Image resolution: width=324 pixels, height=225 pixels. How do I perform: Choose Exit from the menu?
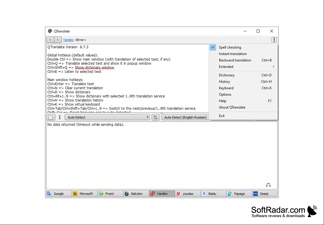(x=243, y=116)
